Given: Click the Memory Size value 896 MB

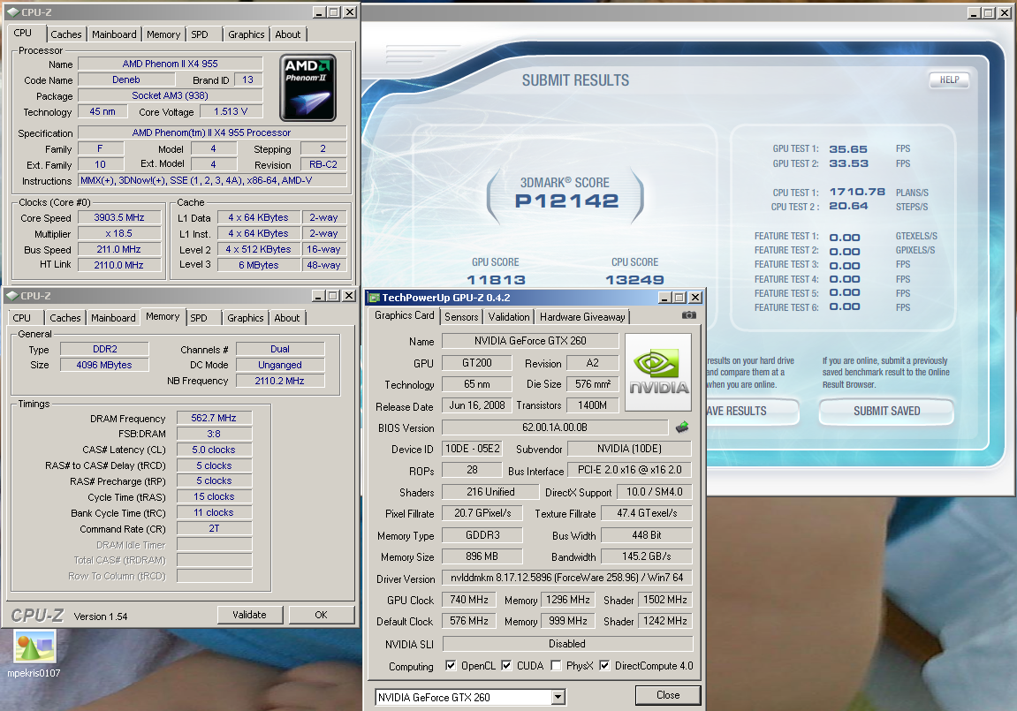Looking at the screenshot, I should [482, 556].
